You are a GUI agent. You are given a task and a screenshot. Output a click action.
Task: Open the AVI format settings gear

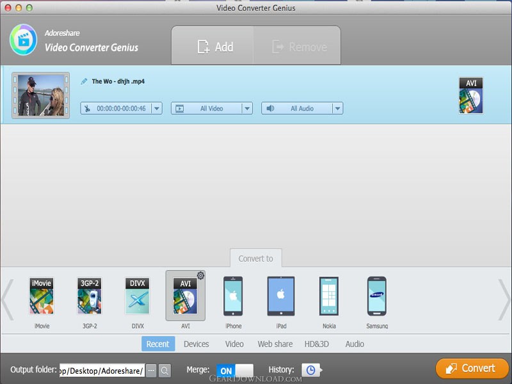200,276
